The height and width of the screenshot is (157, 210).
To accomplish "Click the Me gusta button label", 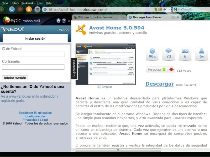I will point(154,70).
